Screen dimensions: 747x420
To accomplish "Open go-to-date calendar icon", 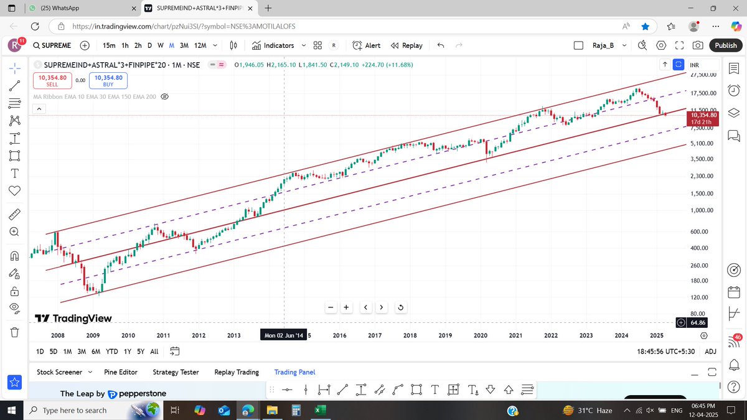I will coord(174,352).
